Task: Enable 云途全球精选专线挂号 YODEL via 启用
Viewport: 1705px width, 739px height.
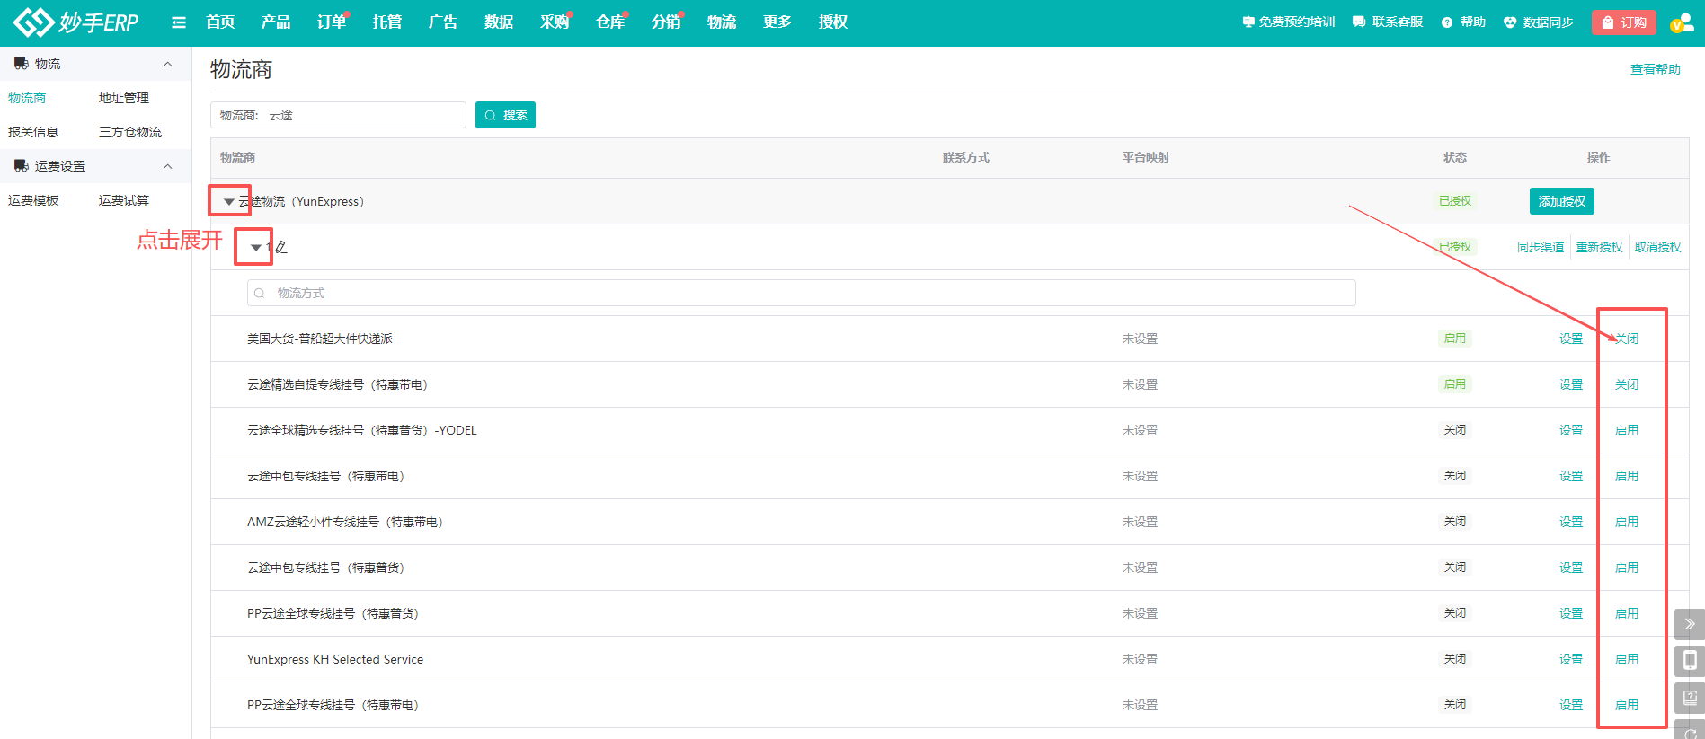Action: coord(1627,430)
